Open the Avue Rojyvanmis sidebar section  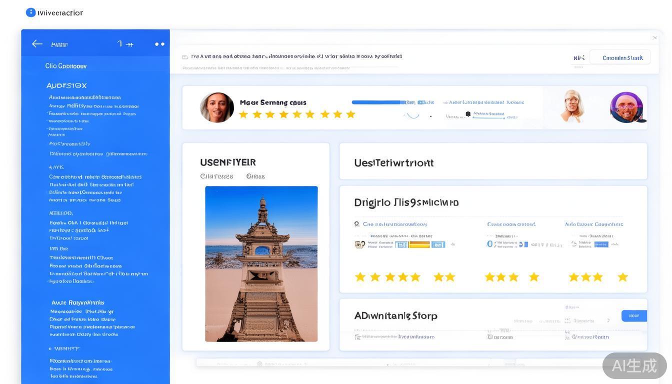[x=77, y=302]
